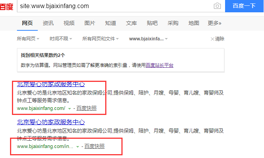Open first 北京爱心坊家政服务中心 result title
Image resolution: width=264 pixels, height=158 pixels.
pyautogui.click(x=51, y=84)
